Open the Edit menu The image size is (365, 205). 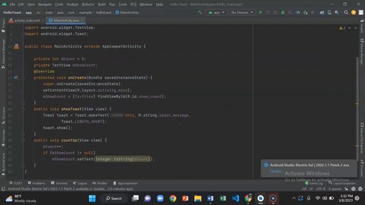click(x=21, y=5)
